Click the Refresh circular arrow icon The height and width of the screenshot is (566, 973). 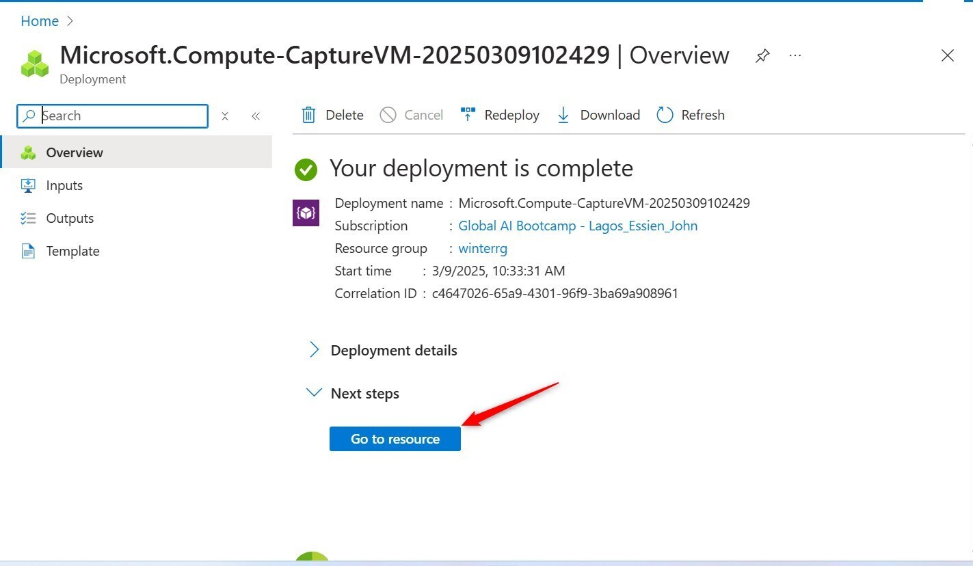[665, 115]
